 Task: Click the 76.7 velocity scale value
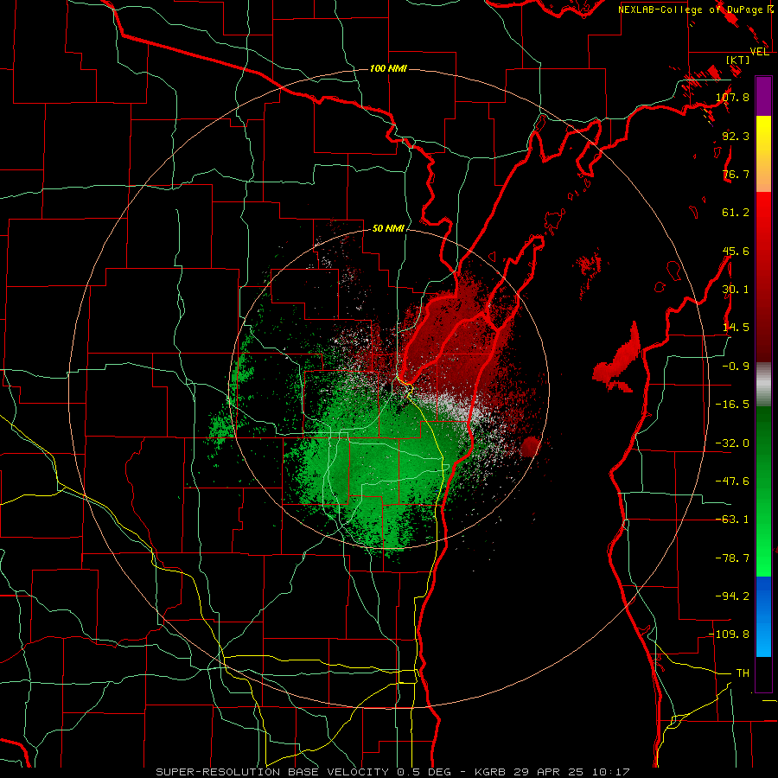point(736,174)
